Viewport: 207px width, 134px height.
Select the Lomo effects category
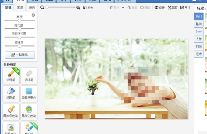pyautogui.click(x=199, y=31)
